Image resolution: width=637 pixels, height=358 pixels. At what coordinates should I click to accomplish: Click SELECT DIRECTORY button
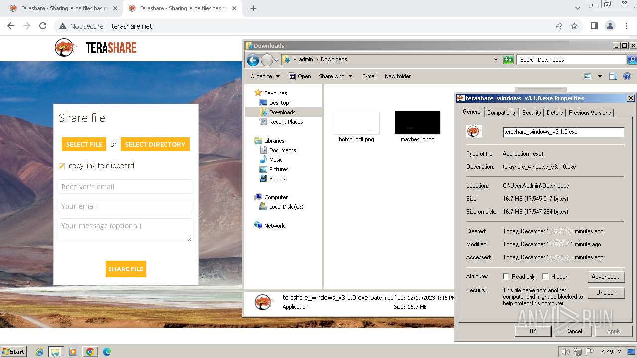click(155, 144)
